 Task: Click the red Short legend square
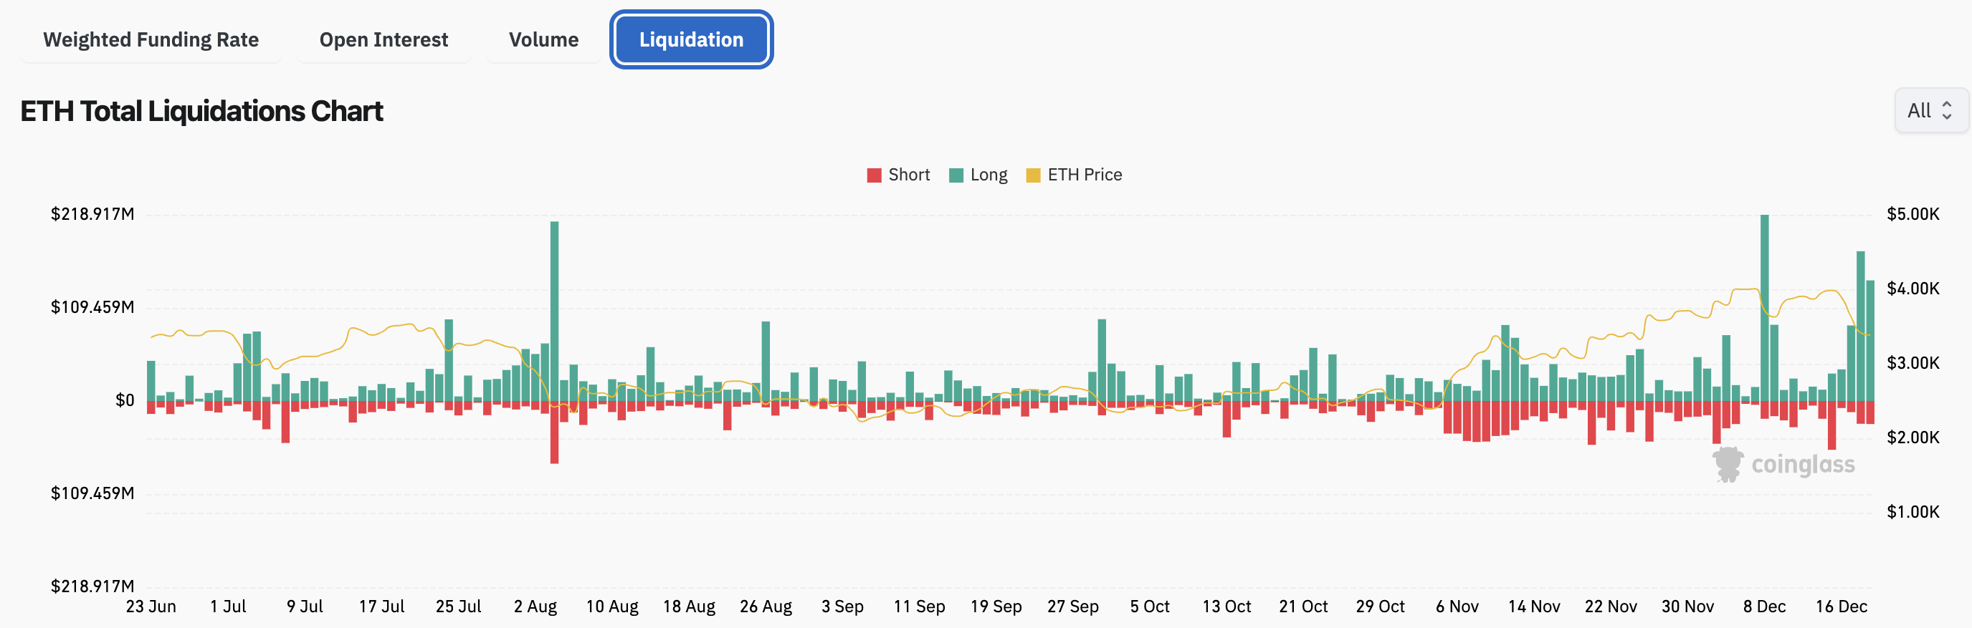pos(874,175)
